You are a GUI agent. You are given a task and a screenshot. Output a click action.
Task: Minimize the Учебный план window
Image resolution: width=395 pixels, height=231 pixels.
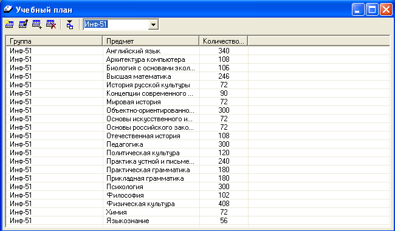tap(358, 10)
